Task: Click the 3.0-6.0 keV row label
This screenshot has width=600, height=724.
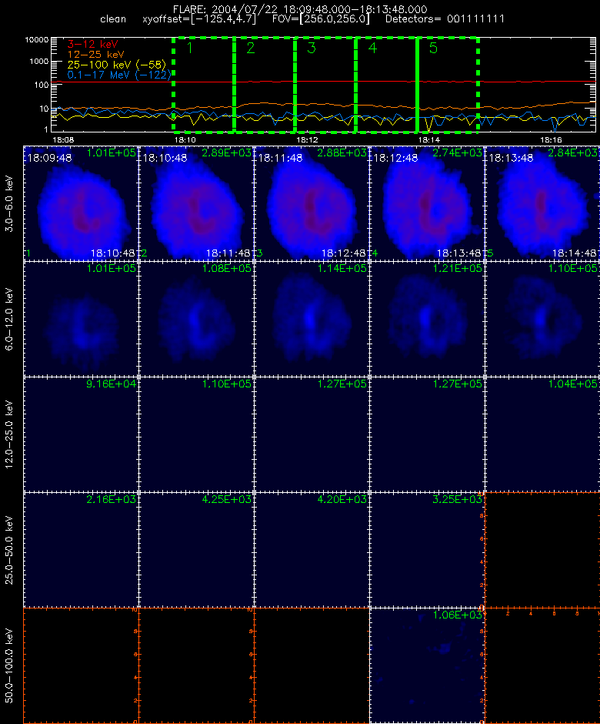Action: point(9,203)
